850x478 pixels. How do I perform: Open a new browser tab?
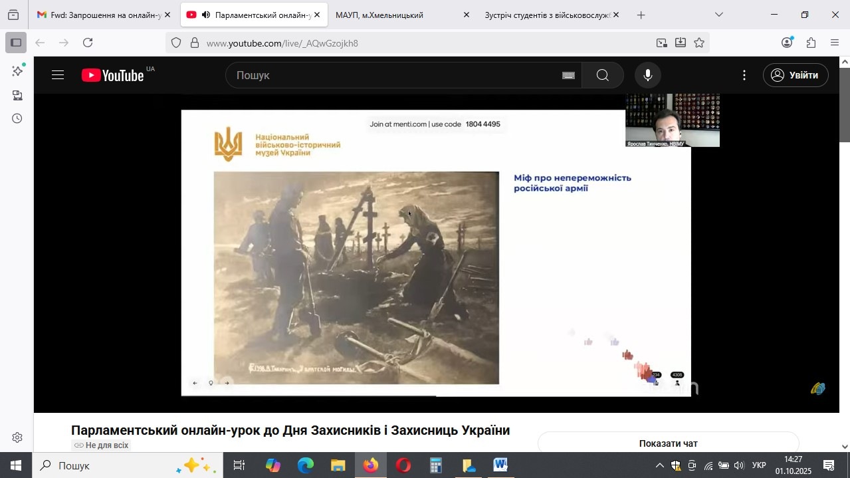point(641,15)
